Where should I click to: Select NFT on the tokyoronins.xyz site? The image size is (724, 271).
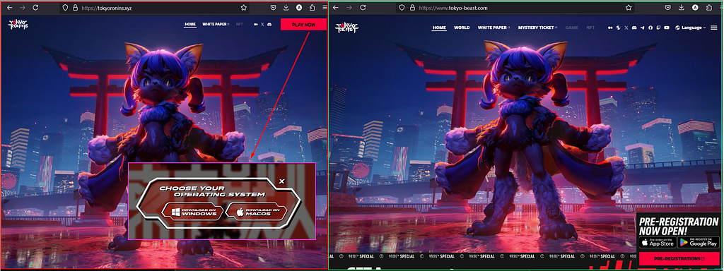point(239,25)
